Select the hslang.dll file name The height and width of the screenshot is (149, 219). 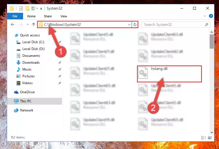point(159,69)
